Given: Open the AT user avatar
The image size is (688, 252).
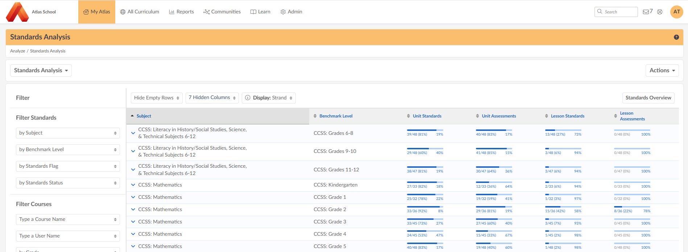Looking at the screenshot, I should (676, 12).
